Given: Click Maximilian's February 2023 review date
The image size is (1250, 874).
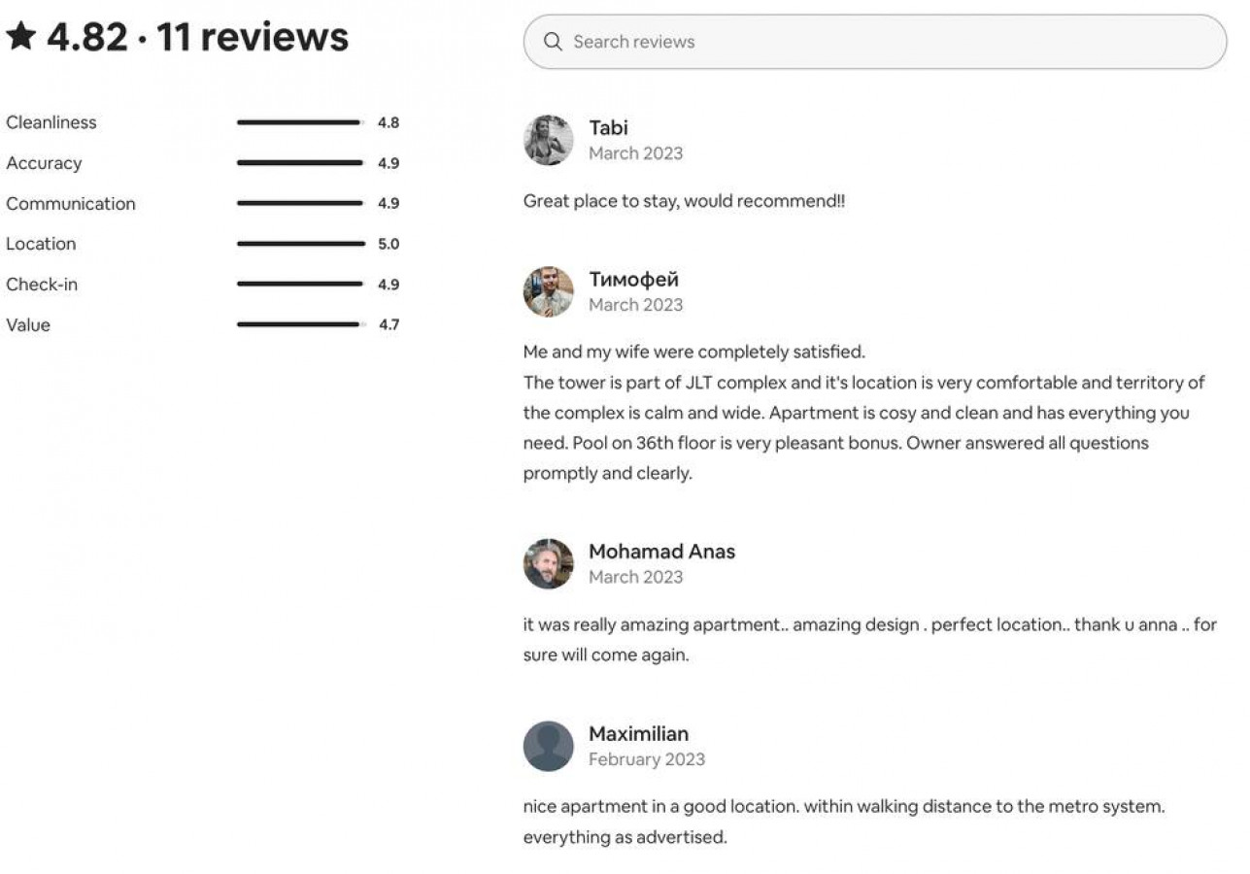Looking at the screenshot, I should pyautogui.click(x=646, y=759).
